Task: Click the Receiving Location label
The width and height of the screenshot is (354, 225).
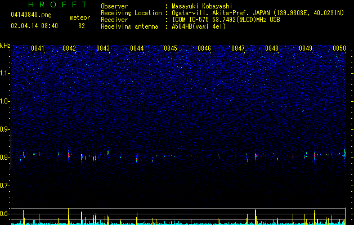Action: point(131,13)
